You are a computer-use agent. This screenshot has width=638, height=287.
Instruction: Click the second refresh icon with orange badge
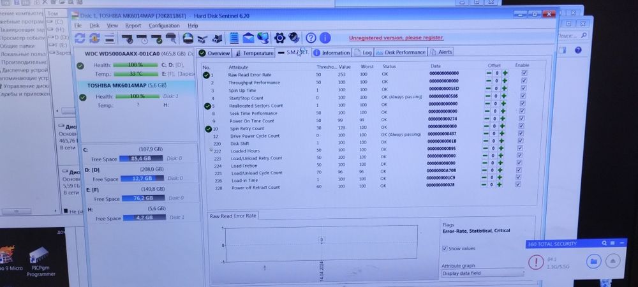[x=94, y=39]
